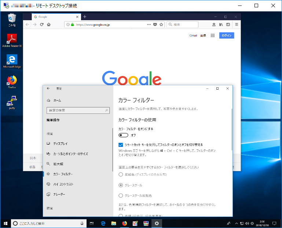Click the taskbar search box ここに入力して検索
Image resolution: width=282 pixels, height=228 pixels.
[49, 224]
